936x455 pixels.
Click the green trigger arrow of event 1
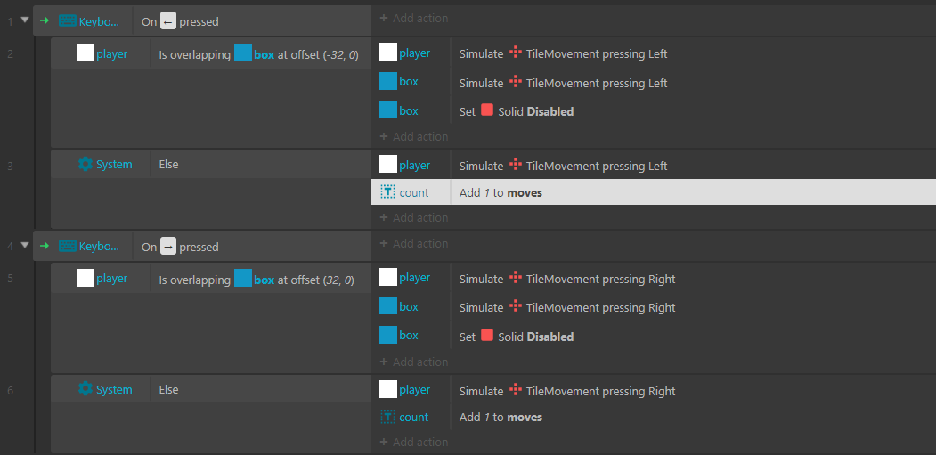44,21
